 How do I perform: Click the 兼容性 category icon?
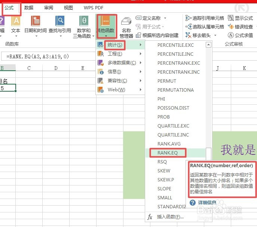pyautogui.click(x=100, y=81)
